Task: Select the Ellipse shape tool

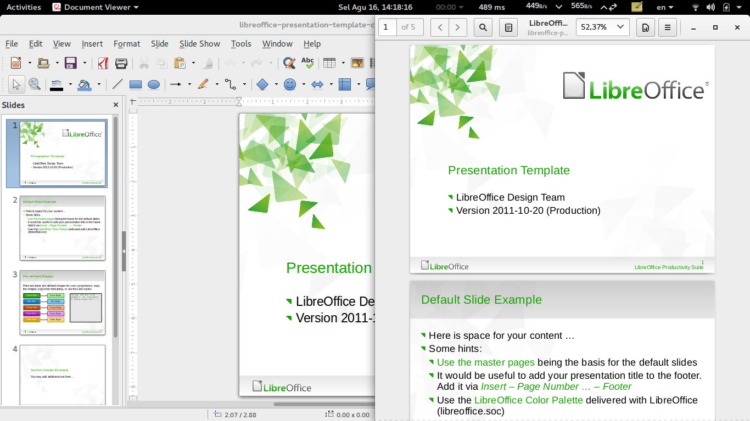Action: coord(154,84)
